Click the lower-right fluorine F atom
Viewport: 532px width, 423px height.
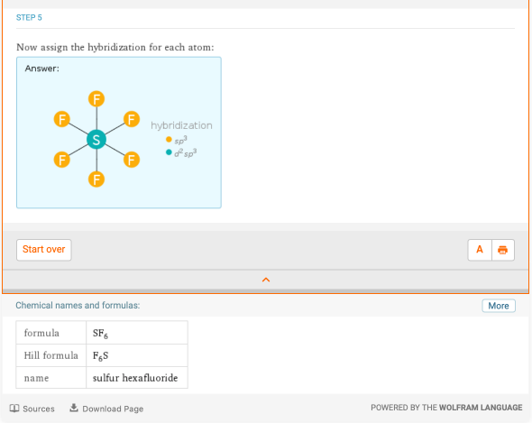point(132,160)
